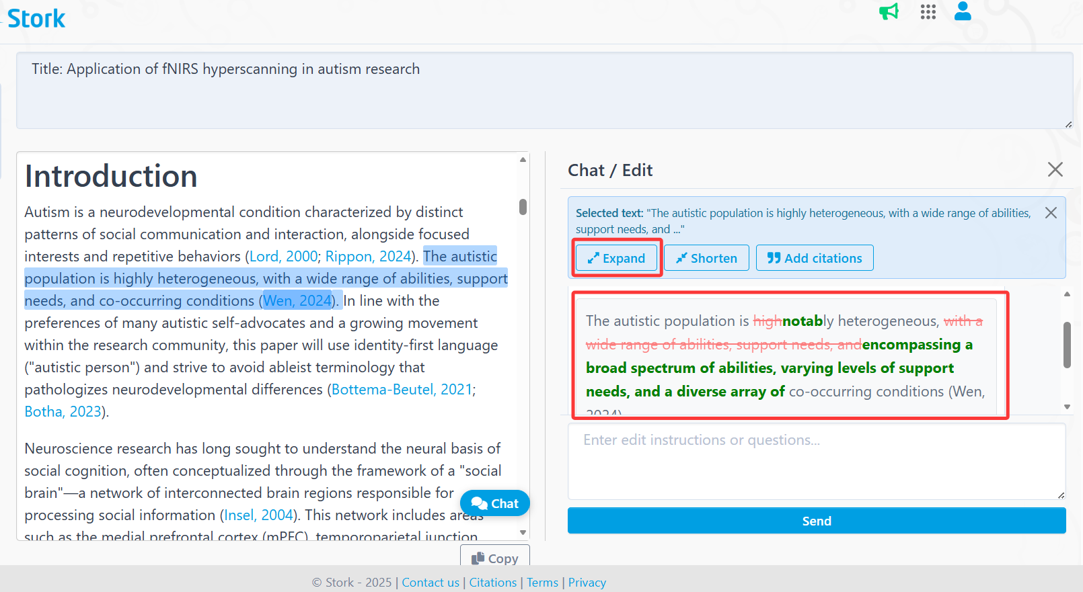Image resolution: width=1083 pixels, height=592 pixels.
Task: Click the Add citations button
Action: tap(814, 258)
